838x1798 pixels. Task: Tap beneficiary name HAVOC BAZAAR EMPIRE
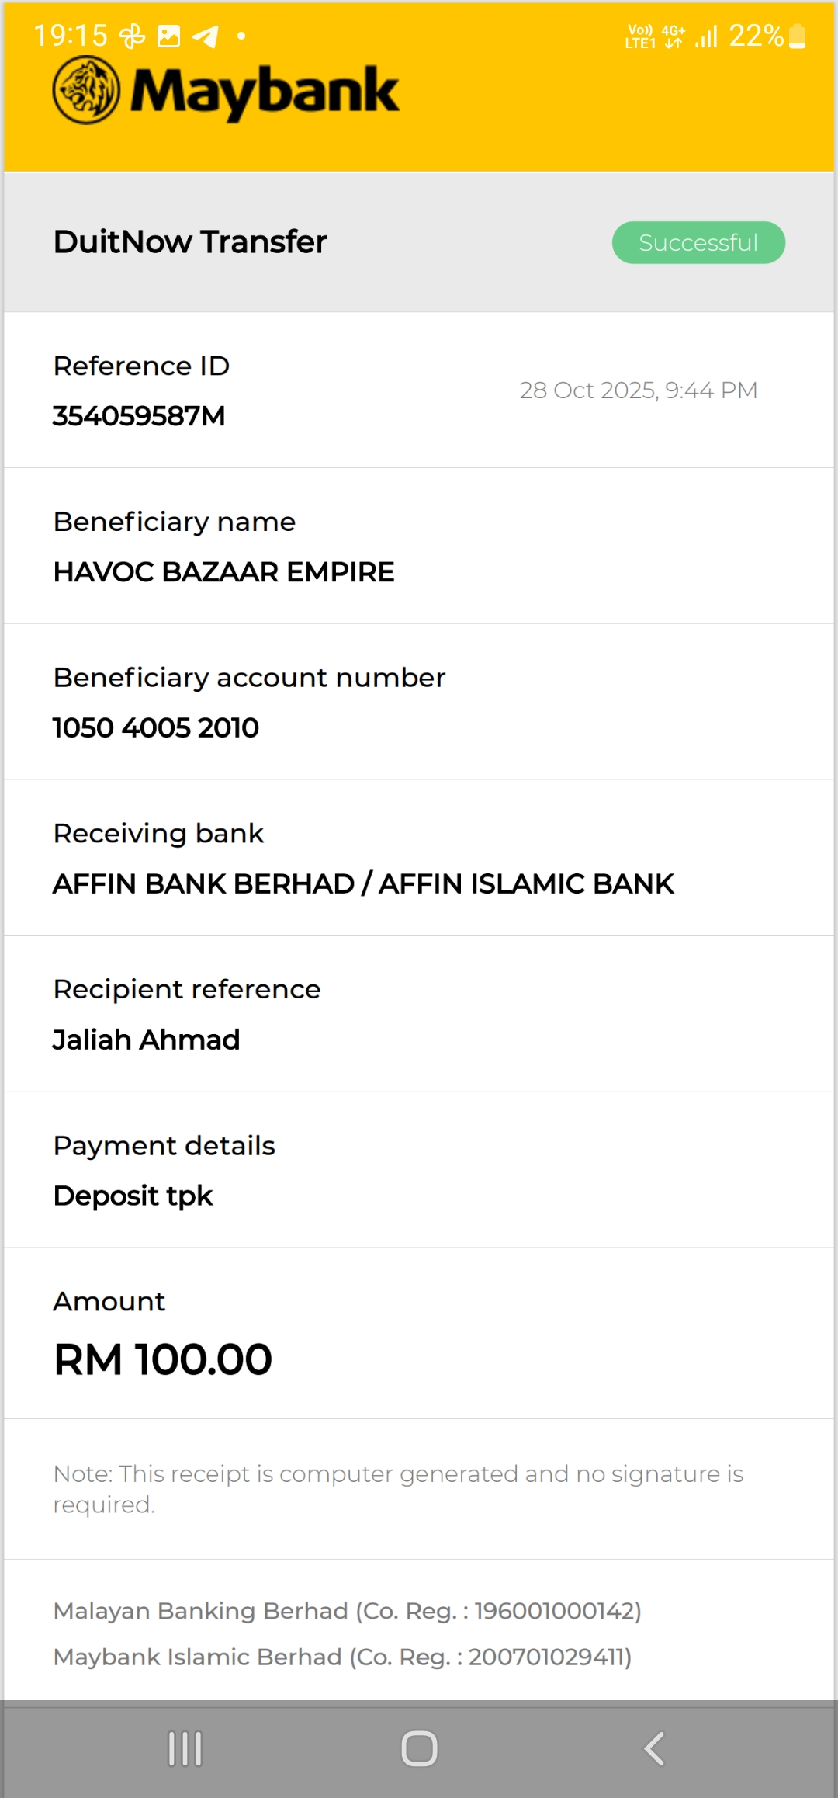coord(223,572)
